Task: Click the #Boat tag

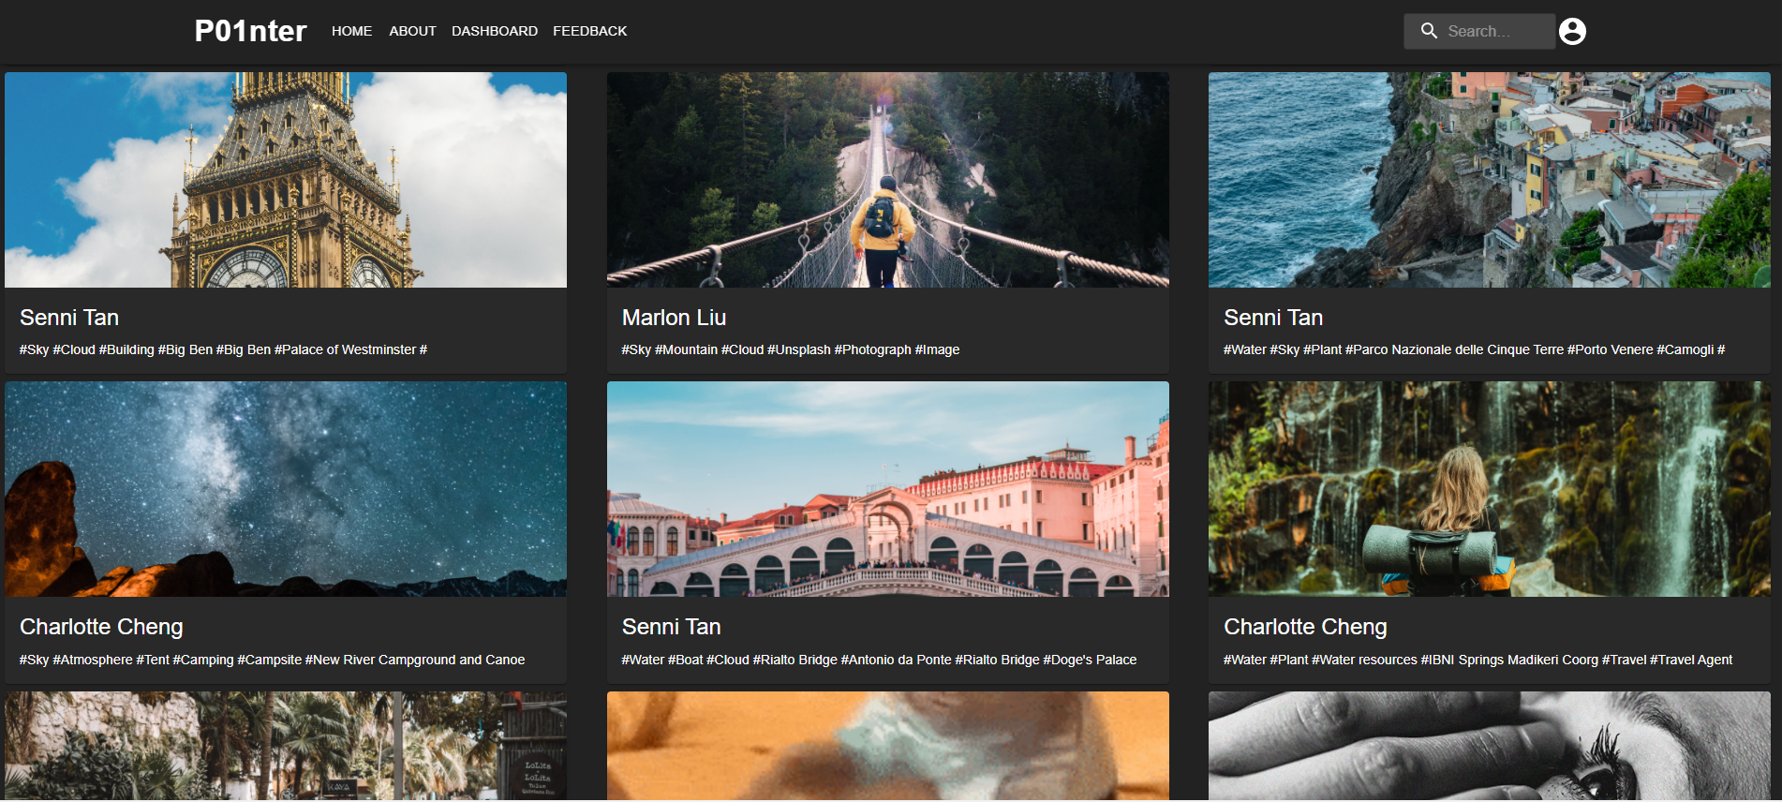Action: pyautogui.click(x=686, y=660)
